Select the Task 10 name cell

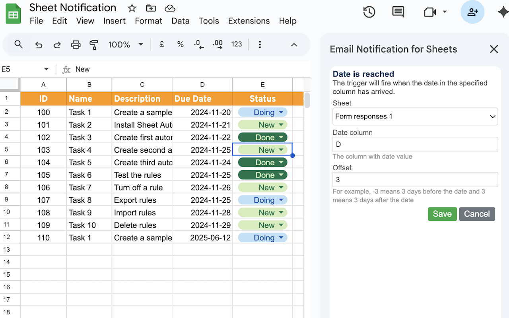(x=89, y=225)
